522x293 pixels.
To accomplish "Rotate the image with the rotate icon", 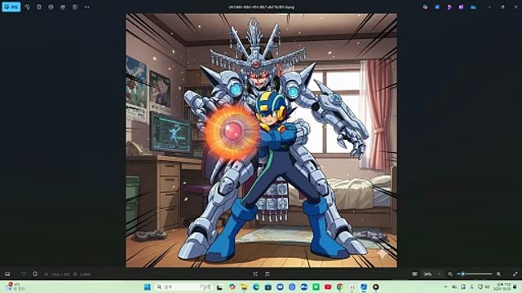I will pos(27,7).
